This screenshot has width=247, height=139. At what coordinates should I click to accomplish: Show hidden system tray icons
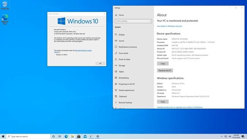coord(222,136)
